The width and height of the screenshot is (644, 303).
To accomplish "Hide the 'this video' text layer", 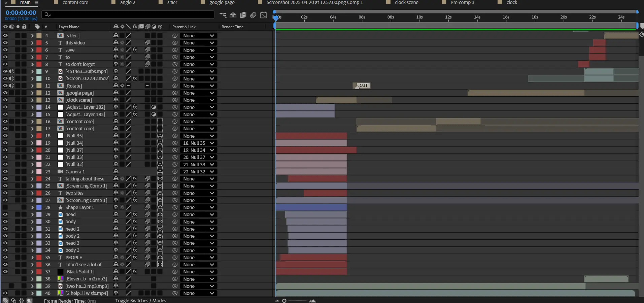I will [x=5, y=43].
